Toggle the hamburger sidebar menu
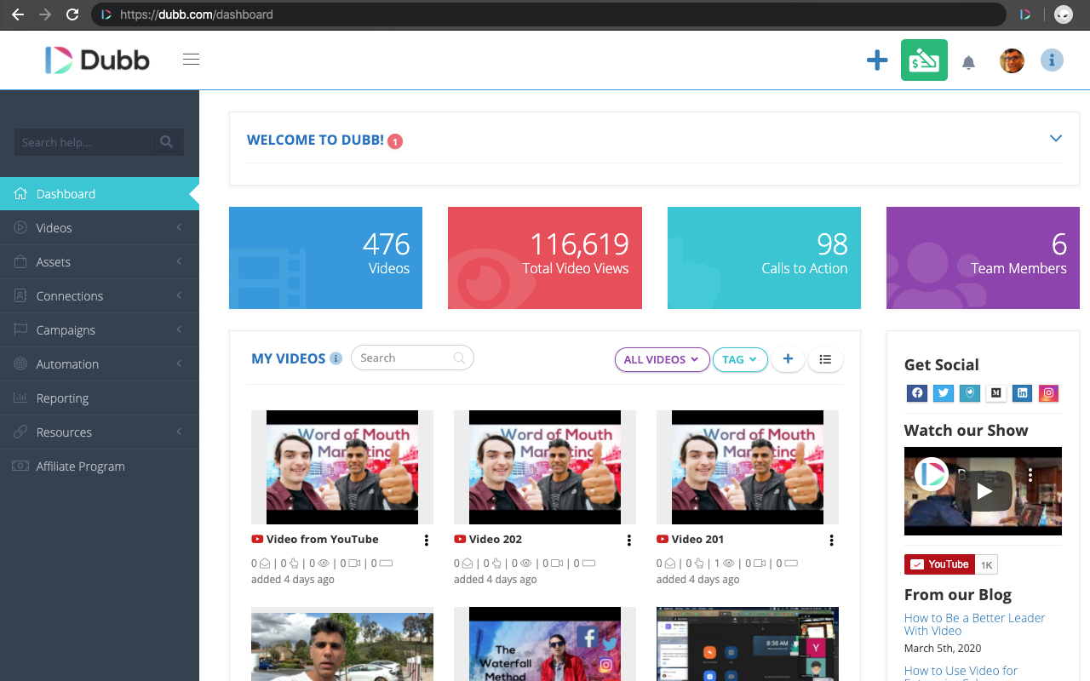Screen dimensions: 1090x681 [x=191, y=60]
